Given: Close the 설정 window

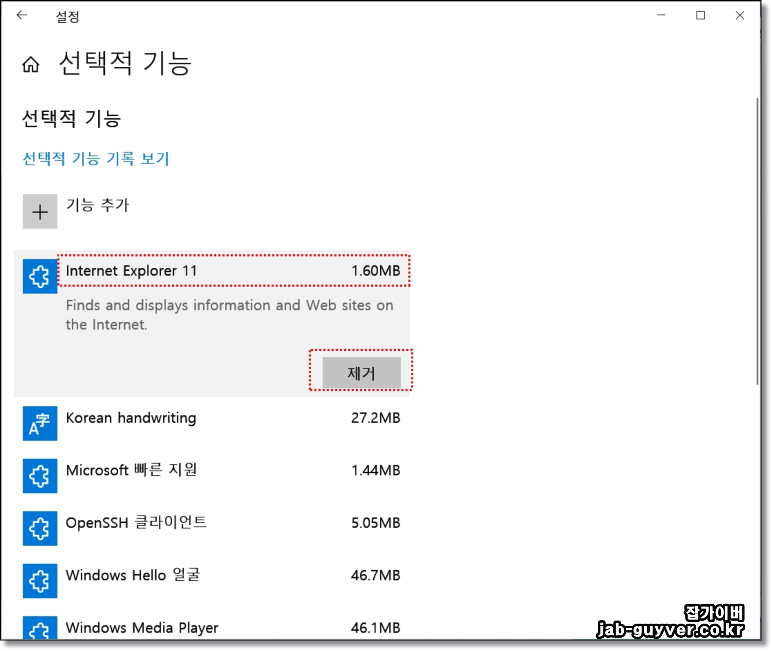Looking at the screenshot, I should pos(740,15).
